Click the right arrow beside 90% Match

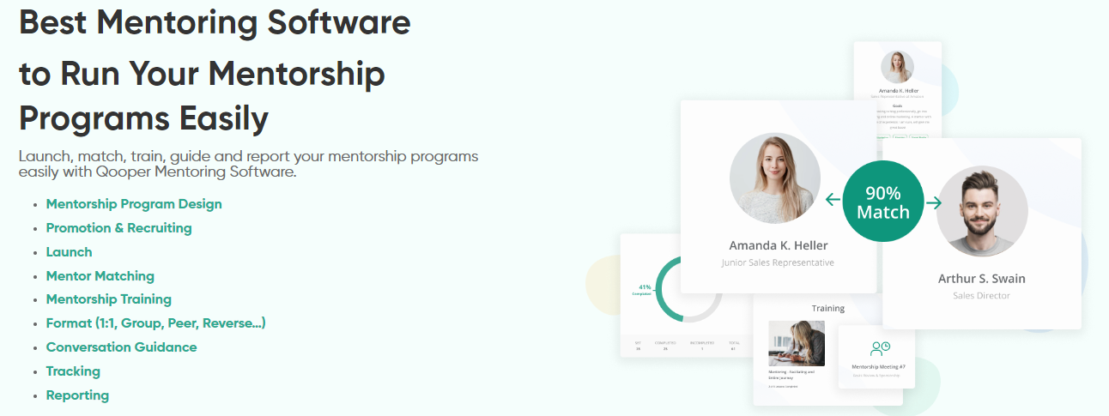pyautogui.click(x=933, y=203)
